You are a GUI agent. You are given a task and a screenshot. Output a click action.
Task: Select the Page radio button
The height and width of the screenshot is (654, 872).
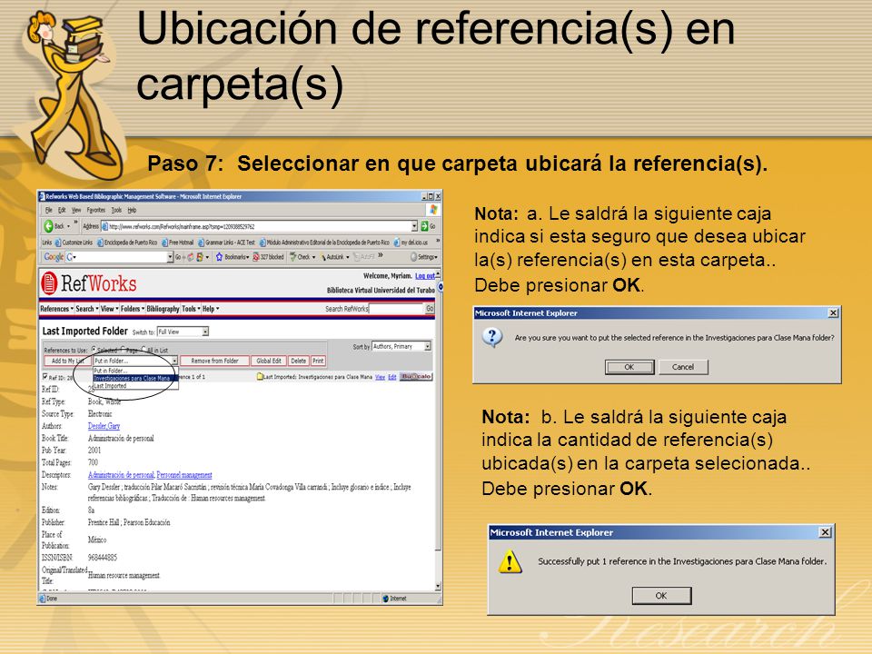tap(123, 349)
